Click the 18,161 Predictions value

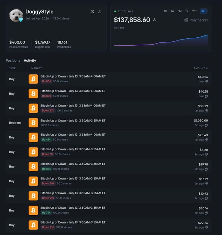[x=62, y=42]
